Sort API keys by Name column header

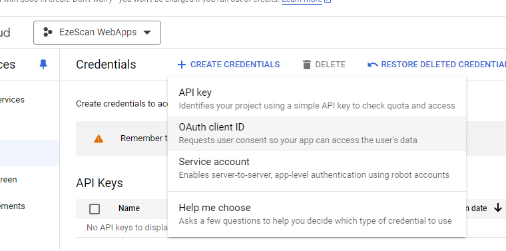tap(129, 208)
